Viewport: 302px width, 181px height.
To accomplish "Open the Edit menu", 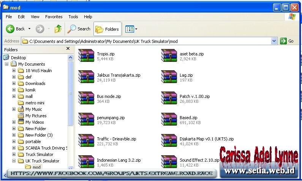I will [21, 17].
